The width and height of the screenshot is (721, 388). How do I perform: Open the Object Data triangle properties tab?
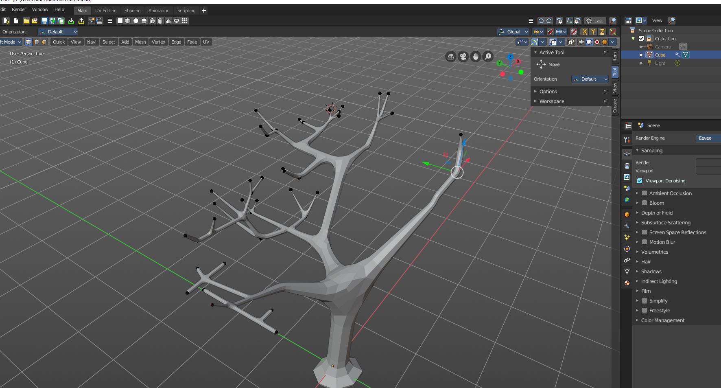(627, 272)
